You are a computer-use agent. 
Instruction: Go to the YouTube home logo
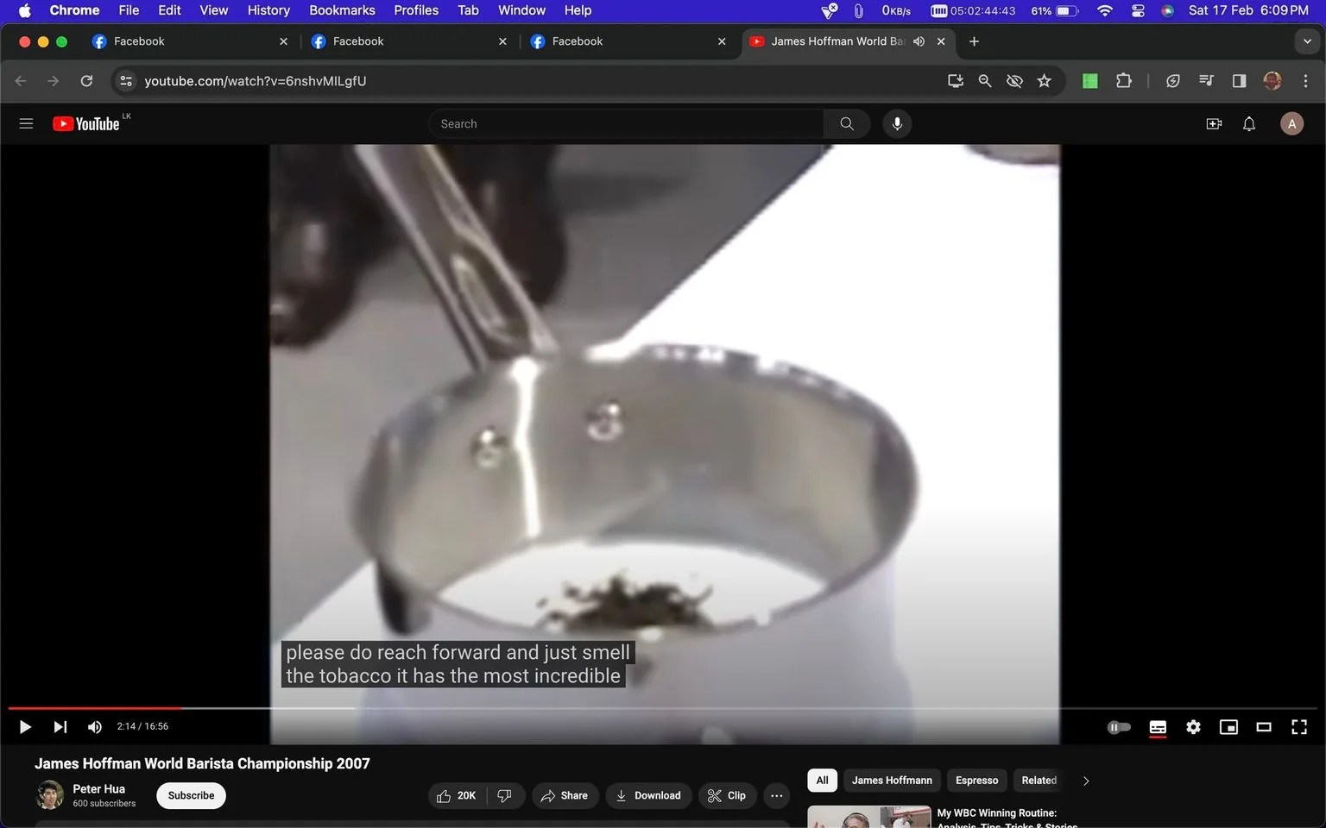(85, 123)
